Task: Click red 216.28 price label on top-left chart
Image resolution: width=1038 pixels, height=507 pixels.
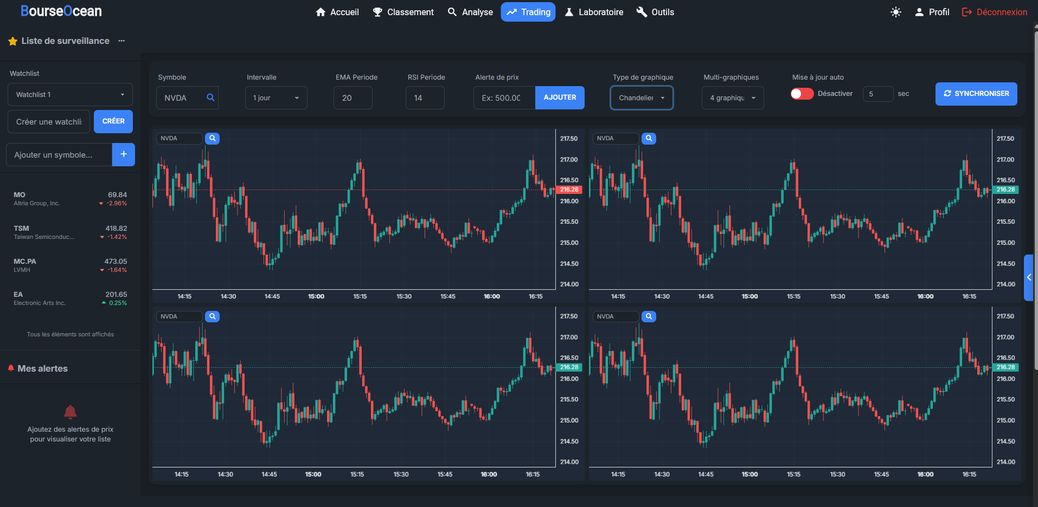Action: 569,190
